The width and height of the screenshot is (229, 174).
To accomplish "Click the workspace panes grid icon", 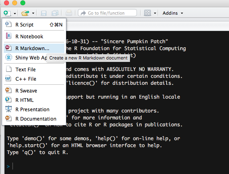I will point(148,13).
